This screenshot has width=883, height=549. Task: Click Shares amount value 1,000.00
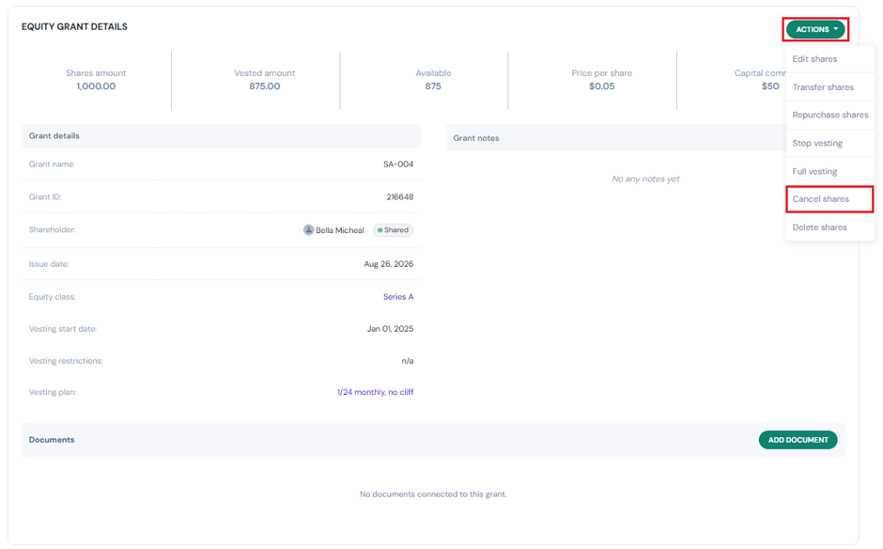tap(96, 86)
